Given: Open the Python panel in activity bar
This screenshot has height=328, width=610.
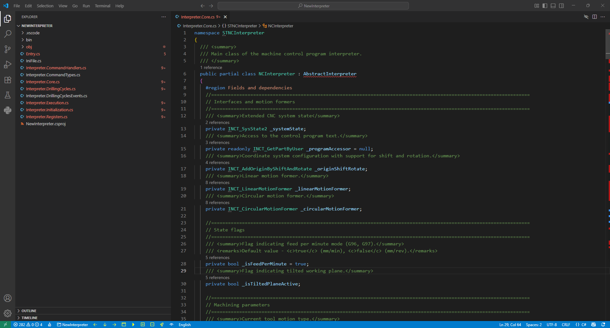Looking at the screenshot, I should (8, 110).
